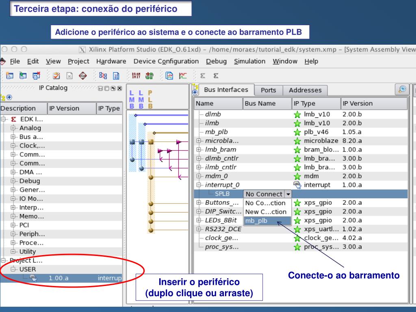Click the Generate Netlist hierarchy icon
This screenshot has height=312, width=416.
103,76
